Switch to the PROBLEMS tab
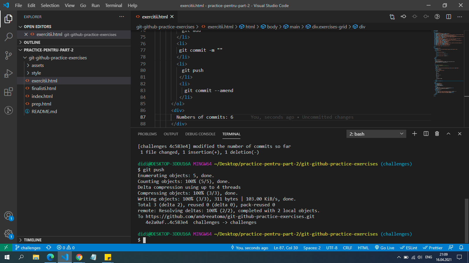Viewport: 469px width, 263px height. pyautogui.click(x=147, y=134)
